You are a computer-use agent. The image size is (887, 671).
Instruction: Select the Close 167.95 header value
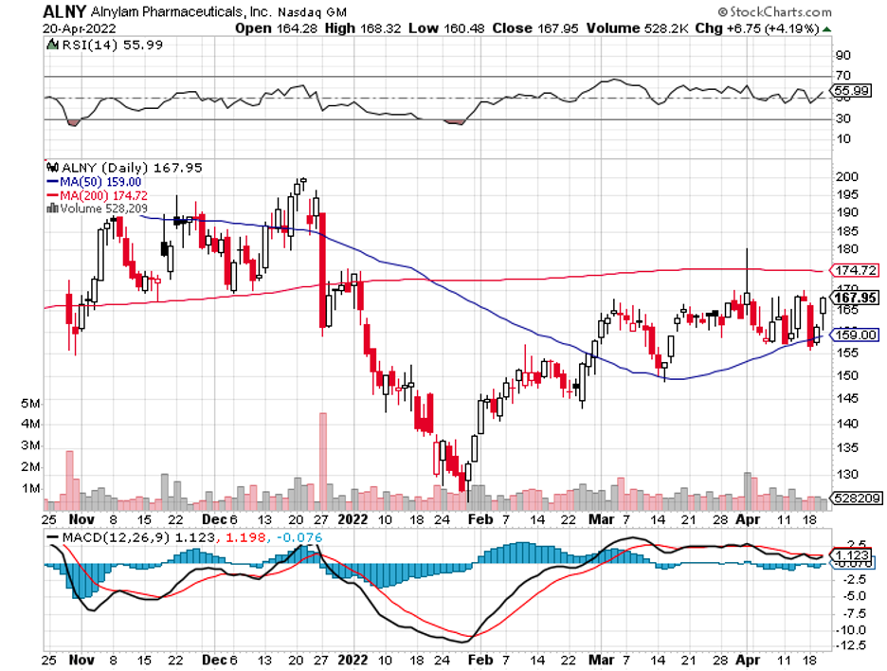[x=535, y=28]
